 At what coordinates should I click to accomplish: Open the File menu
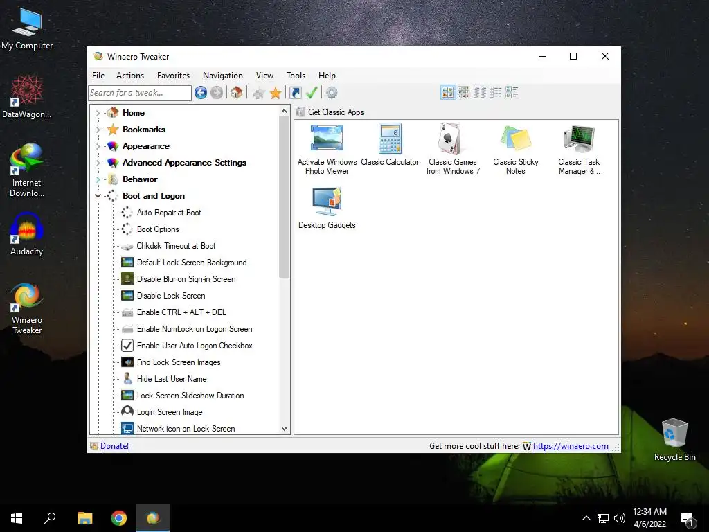coord(98,76)
